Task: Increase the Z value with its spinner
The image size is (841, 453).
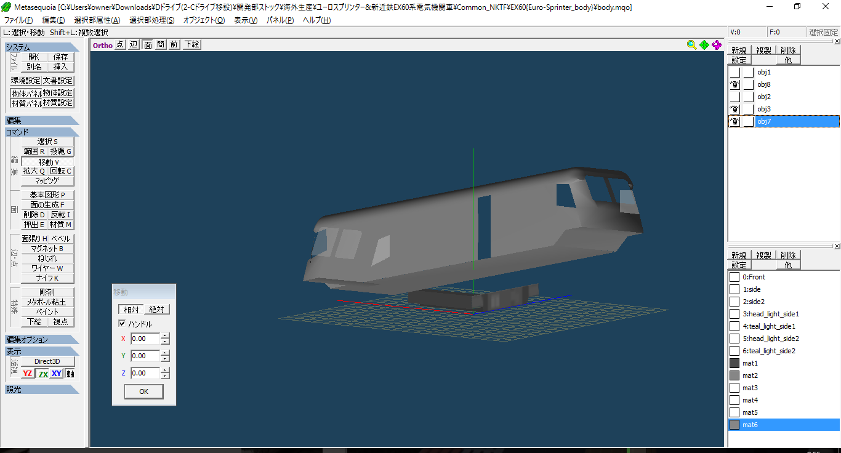Action: tap(165, 371)
